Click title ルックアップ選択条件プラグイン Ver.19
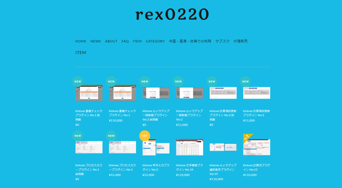Image resolution: width=342 pixels, height=188 pixels. 223,170
